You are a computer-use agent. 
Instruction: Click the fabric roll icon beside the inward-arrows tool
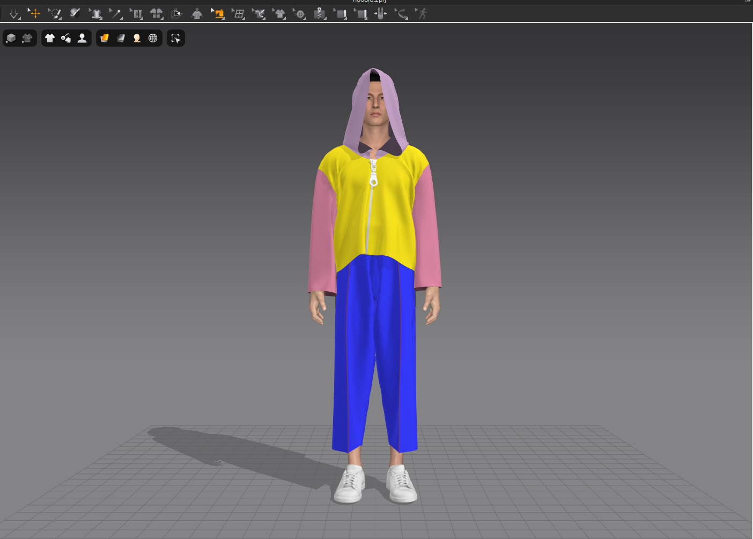tap(361, 14)
